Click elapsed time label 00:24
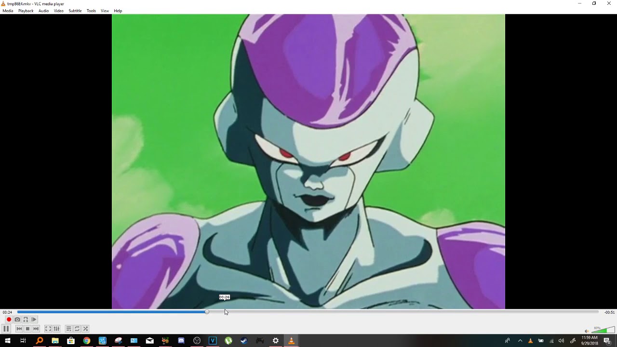Image resolution: width=617 pixels, height=347 pixels. [x=7, y=312]
